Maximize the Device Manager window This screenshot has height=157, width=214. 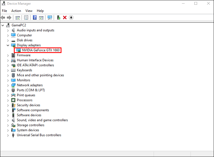196,3
